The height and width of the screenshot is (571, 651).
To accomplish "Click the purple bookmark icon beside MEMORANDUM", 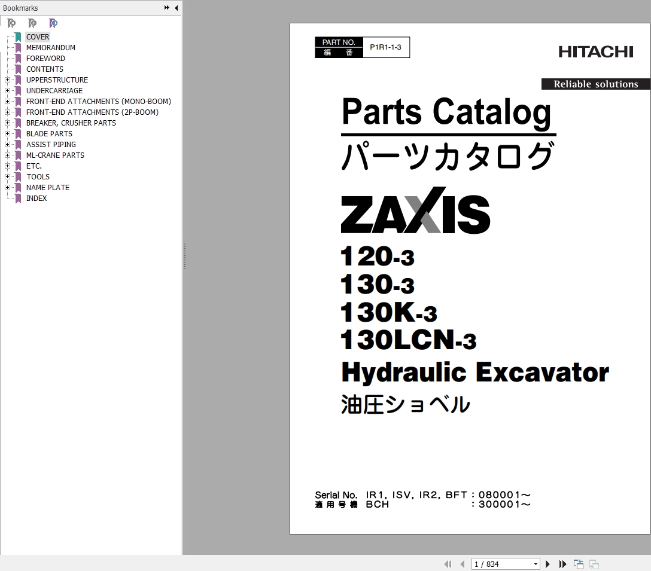I will click(19, 48).
